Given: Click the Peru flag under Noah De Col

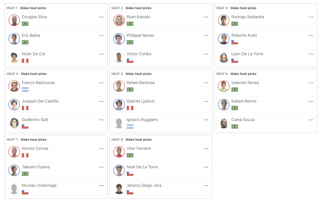Looking at the screenshot, I should pyautogui.click(x=25, y=61).
